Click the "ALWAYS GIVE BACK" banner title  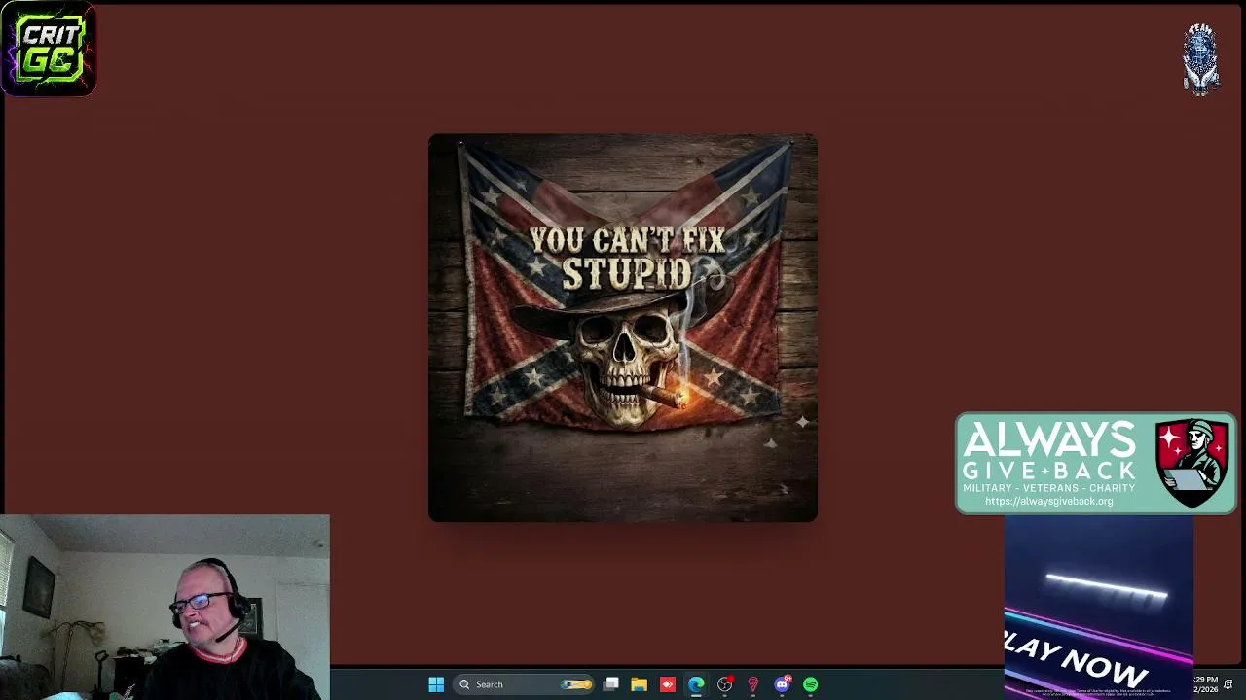tap(1048, 451)
